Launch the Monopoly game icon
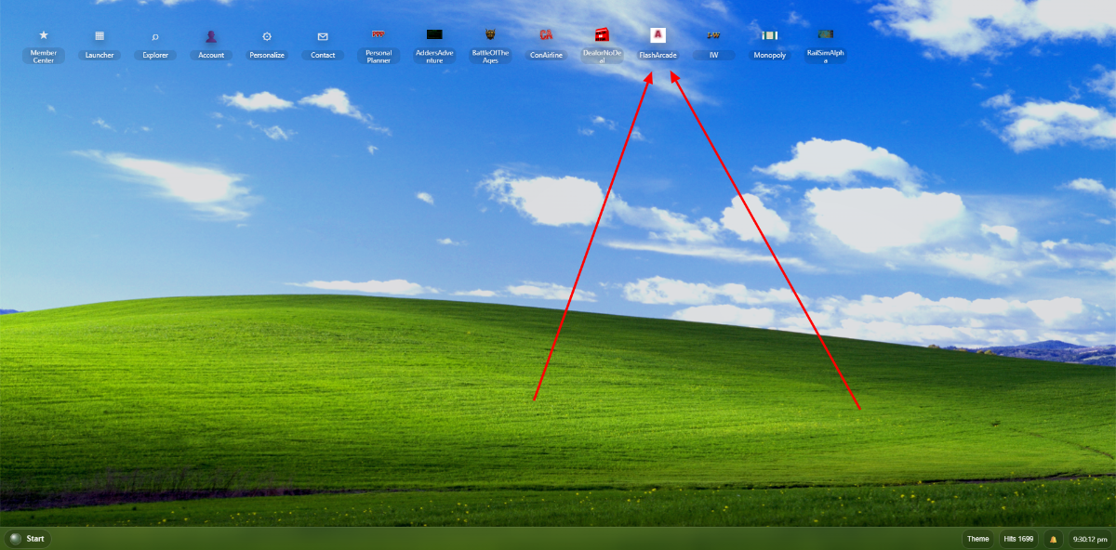The image size is (1116, 550). click(769, 36)
